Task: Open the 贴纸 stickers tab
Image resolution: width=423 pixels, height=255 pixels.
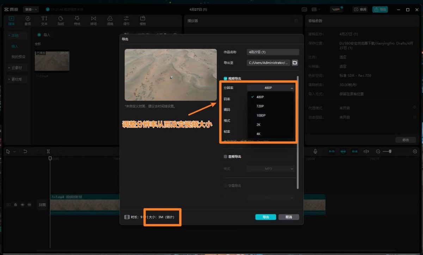Action: tap(61, 20)
